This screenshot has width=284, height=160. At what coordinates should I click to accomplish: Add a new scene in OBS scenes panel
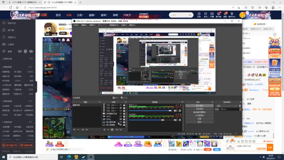74,130
